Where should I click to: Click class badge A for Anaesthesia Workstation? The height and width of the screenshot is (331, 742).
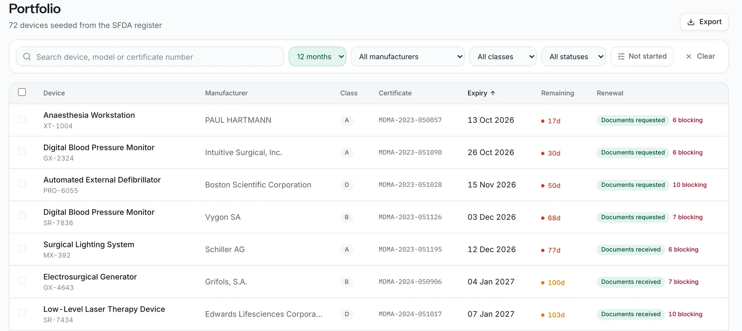(x=347, y=120)
